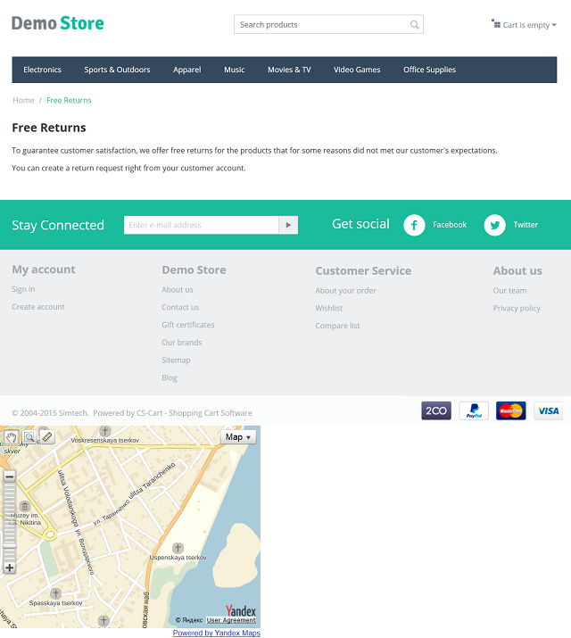Focus the Search products field

323,25
